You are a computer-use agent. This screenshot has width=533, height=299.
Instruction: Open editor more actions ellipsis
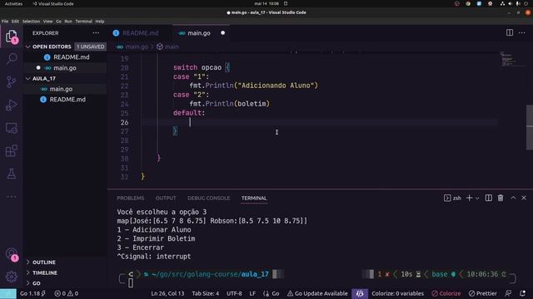click(522, 33)
